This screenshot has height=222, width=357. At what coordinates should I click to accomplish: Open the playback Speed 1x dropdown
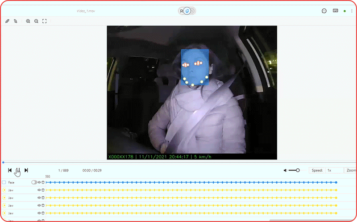(x=334, y=170)
